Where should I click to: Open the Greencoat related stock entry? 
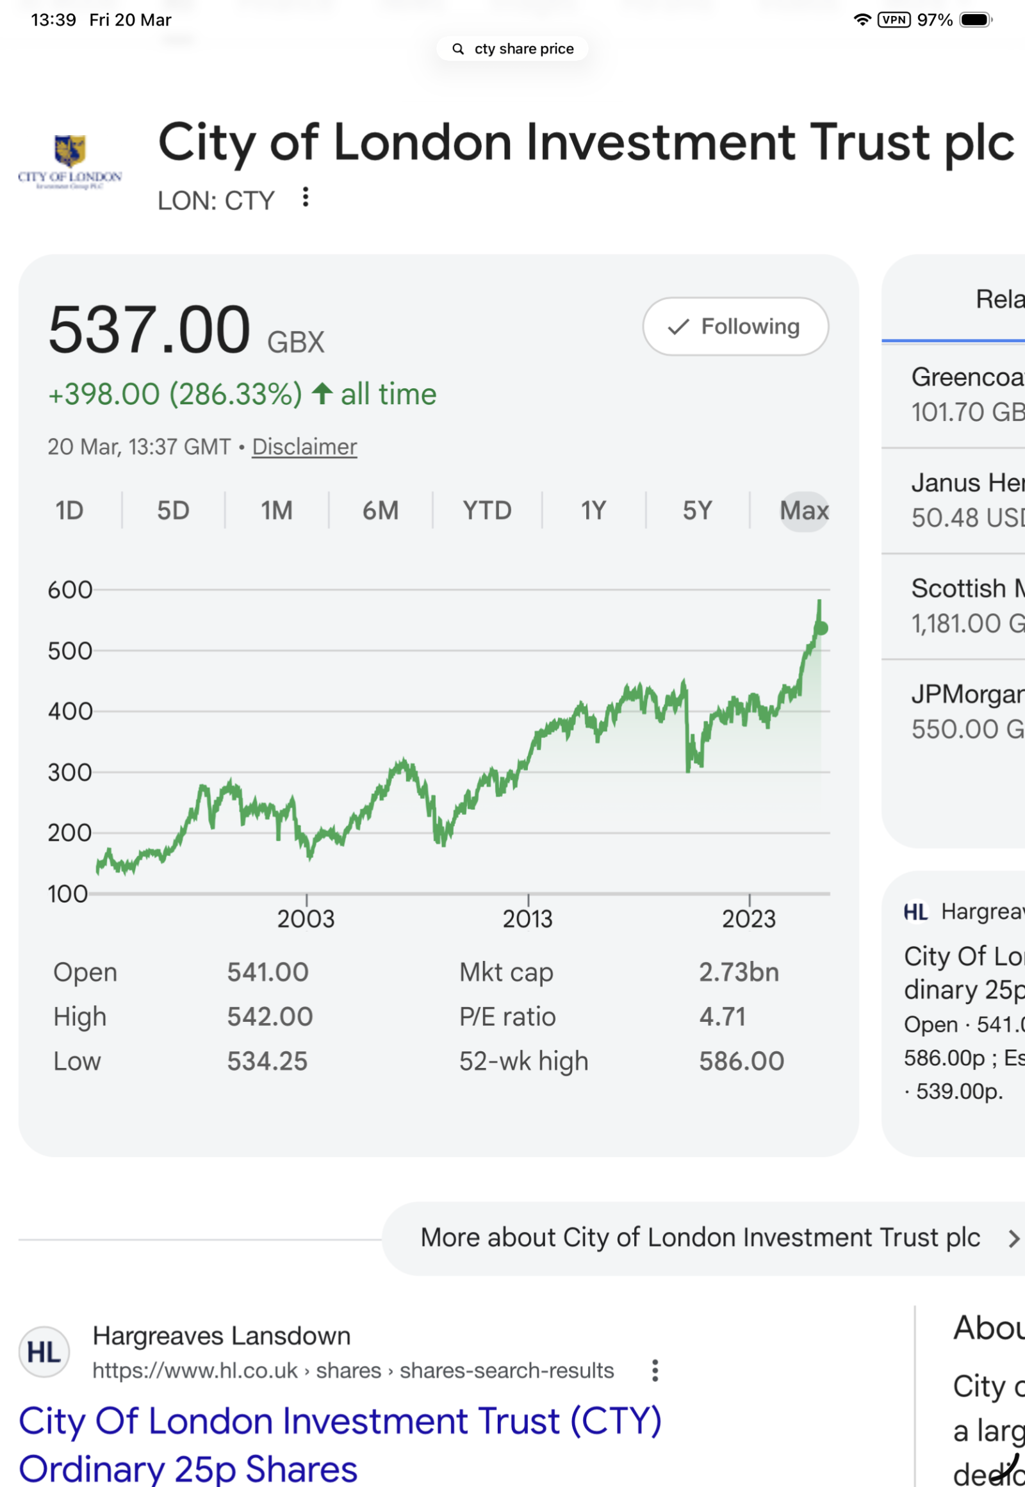tap(967, 395)
